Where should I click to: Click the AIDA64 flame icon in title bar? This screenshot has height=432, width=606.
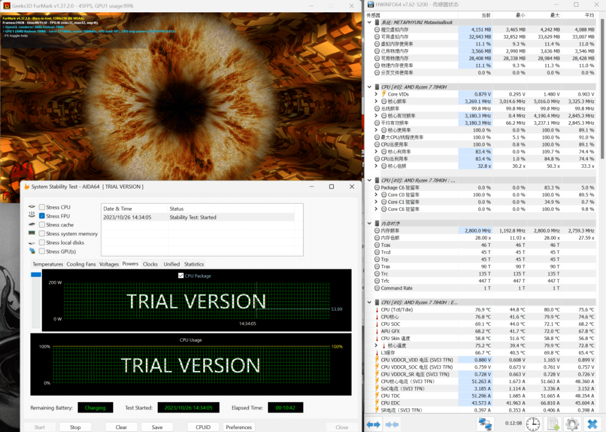(x=27, y=187)
